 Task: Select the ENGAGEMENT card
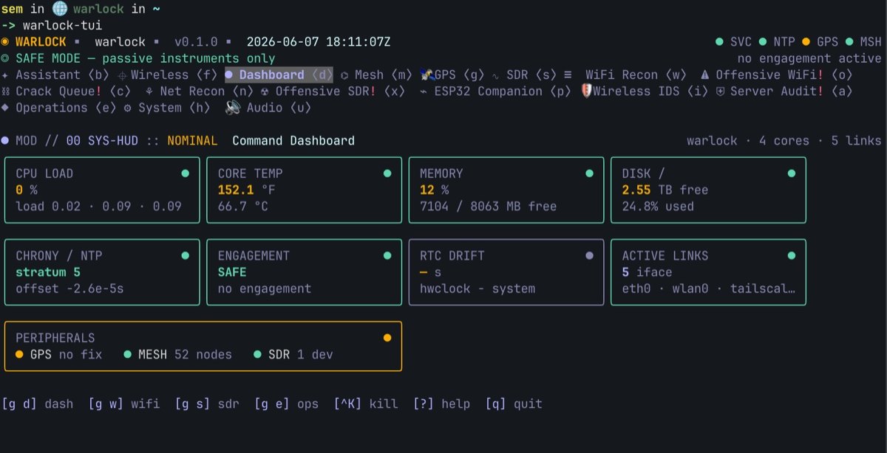coord(305,272)
